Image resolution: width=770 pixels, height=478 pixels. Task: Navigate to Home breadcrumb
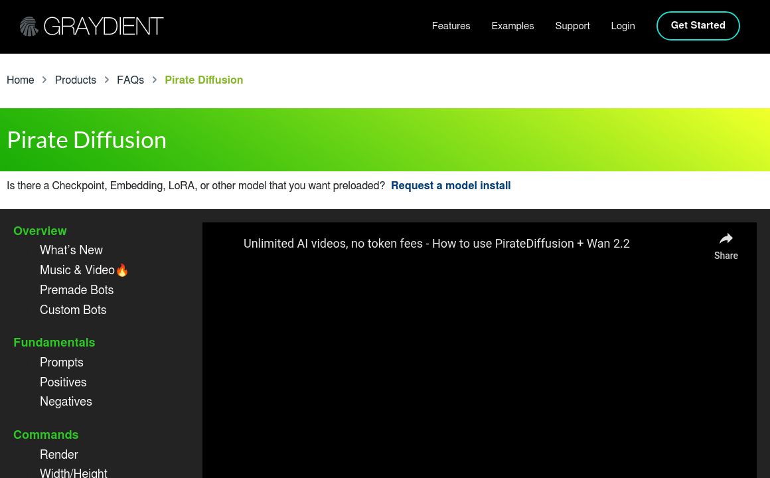(21, 80)
